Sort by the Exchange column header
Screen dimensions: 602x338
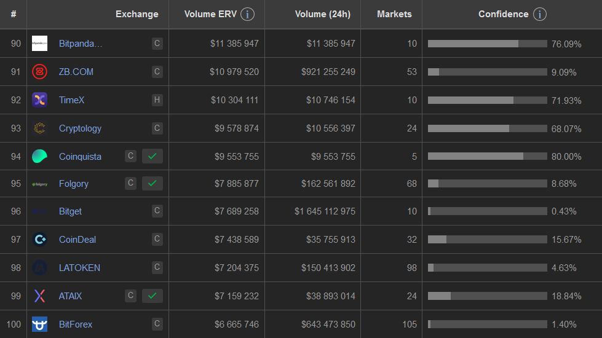(x=137, y=14)
